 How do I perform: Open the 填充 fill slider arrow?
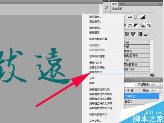click(x=160, y=91)
